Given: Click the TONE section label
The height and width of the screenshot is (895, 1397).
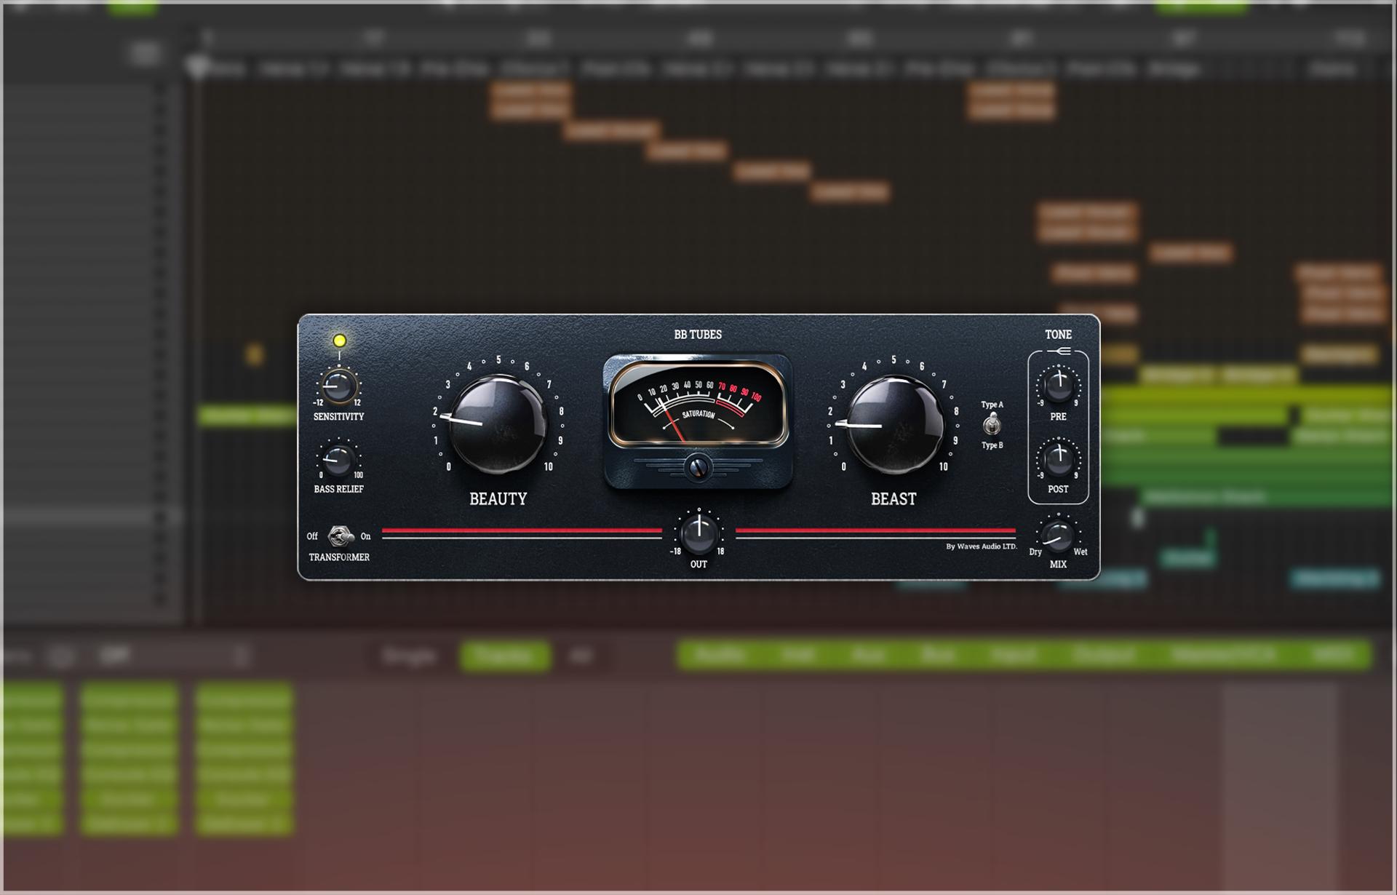Looking at the screenshot, I should pyautogui.click(x=1058, y=335).
